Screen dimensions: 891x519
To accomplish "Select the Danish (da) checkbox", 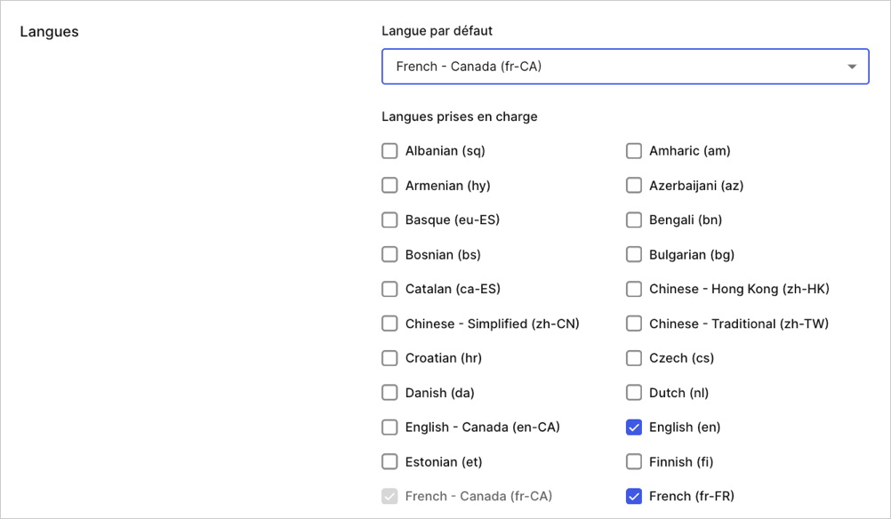I will [x=389, y=393].
